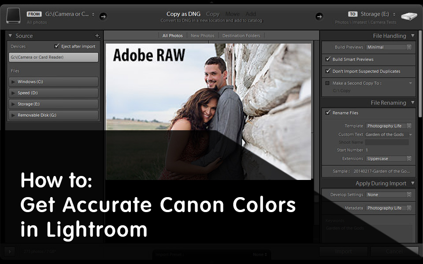Image resolution: width=423 pixels, height=264 pixels.
Task: Change the Extensions dropdown from Uppercase
Action: [x=389, y=158]
